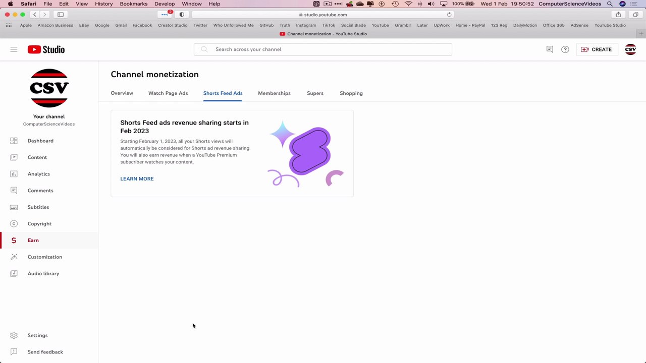This screenshot has height=363, width=646.
Task: Click the Safari privacy shield icon
Action: (x=182, y=15)
